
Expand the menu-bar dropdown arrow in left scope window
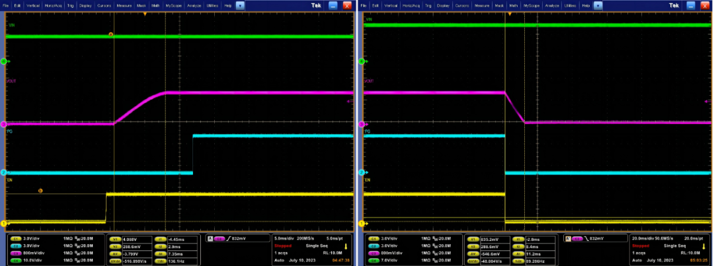240,5
